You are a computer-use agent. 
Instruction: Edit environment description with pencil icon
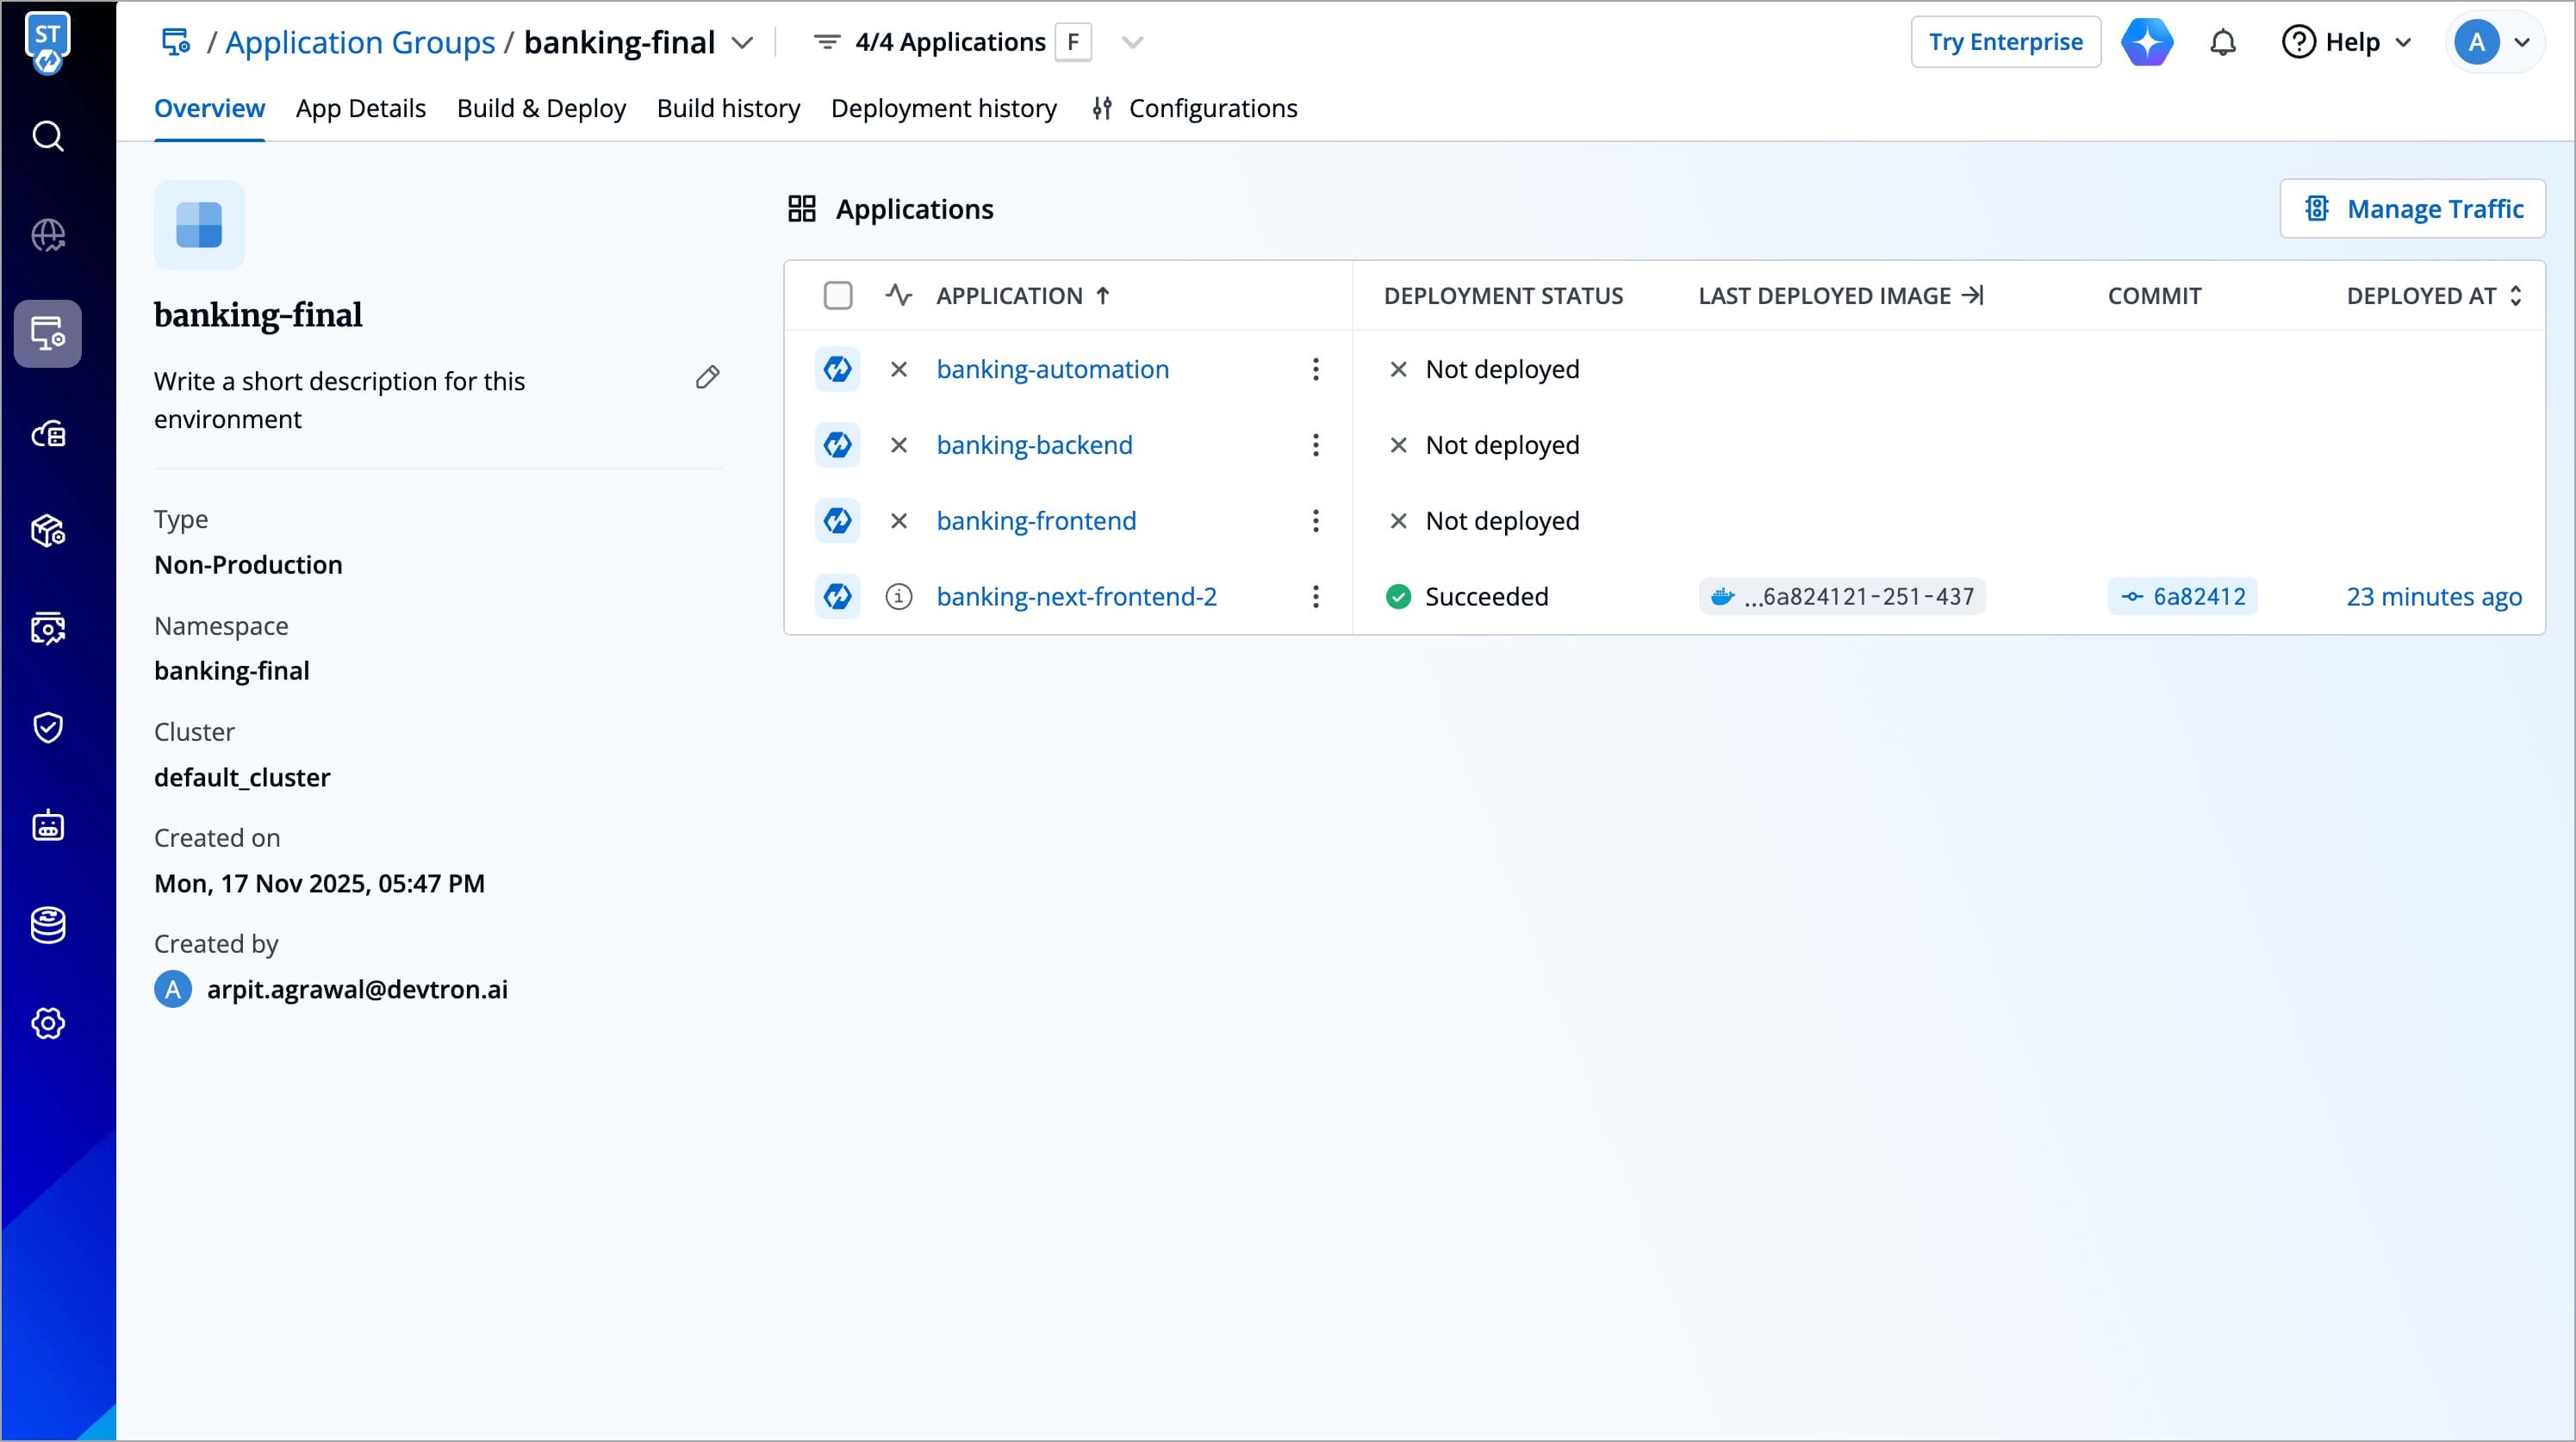pos(707,377)
